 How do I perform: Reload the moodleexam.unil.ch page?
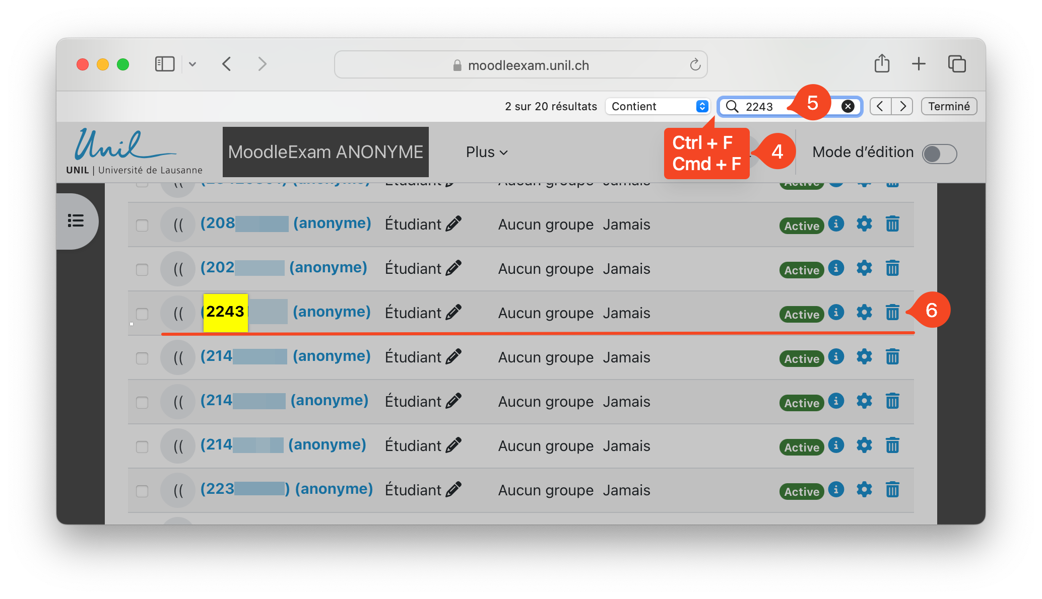pos(695,65)
